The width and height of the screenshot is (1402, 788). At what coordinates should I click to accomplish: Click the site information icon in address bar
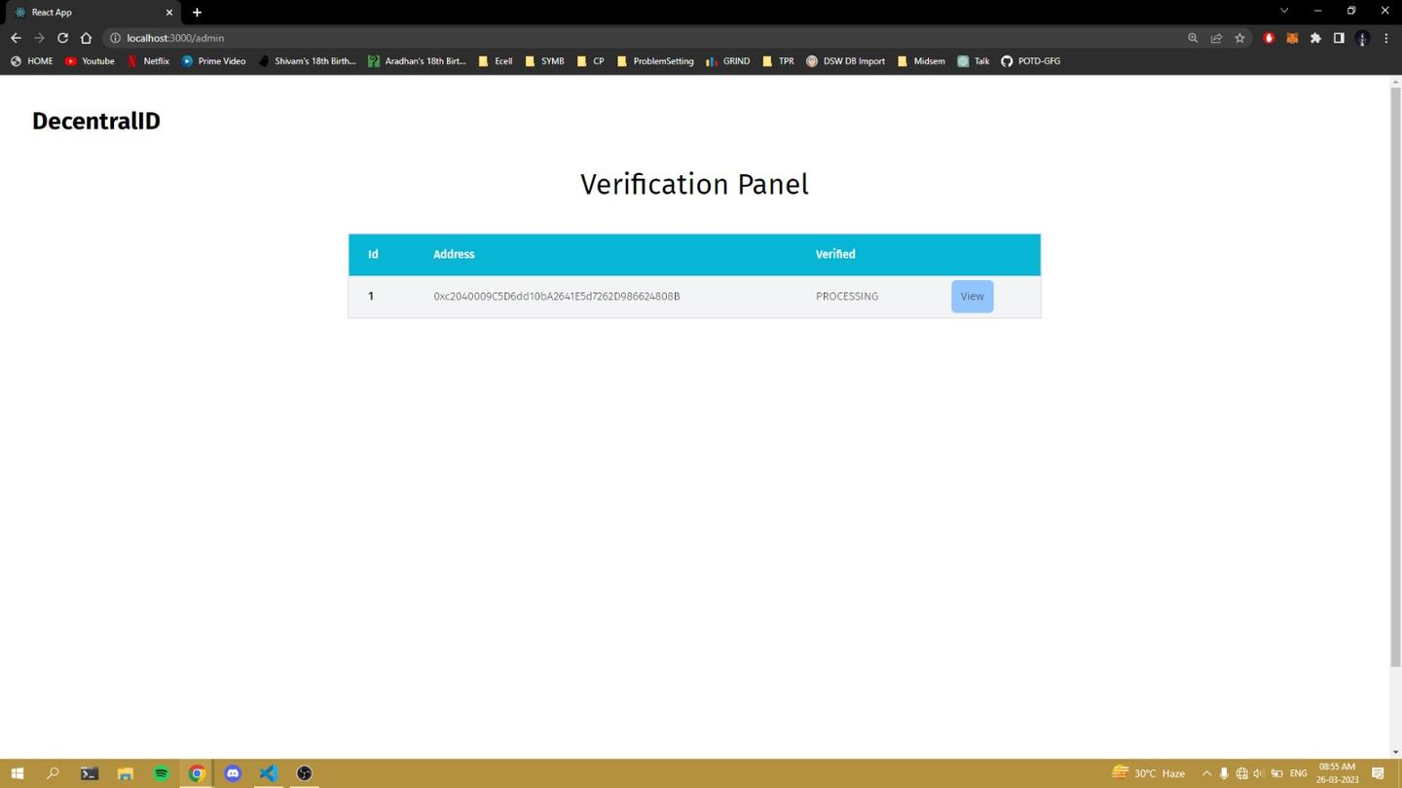pos(115,38)
